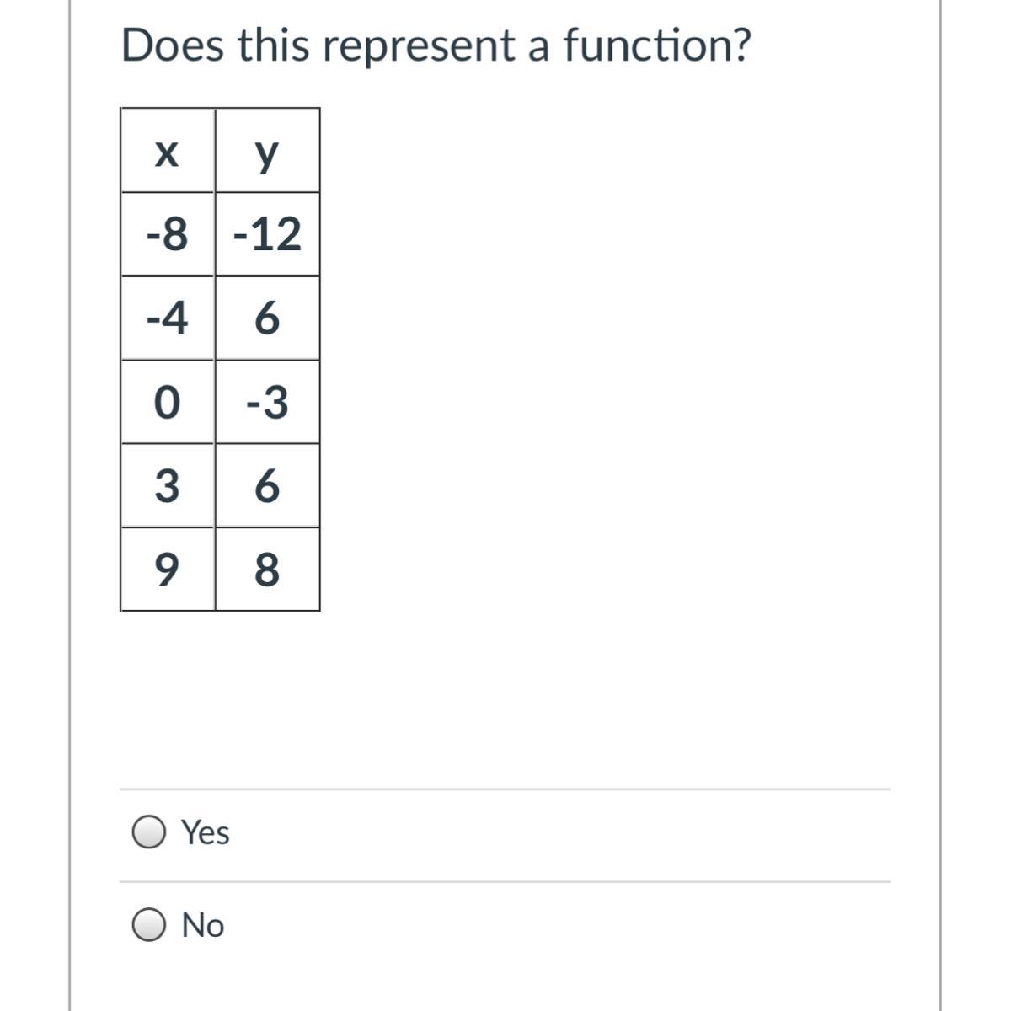Click the word 'Does' in the question
Viewport: 1011px width, 1011px height.
coord(173,45)
